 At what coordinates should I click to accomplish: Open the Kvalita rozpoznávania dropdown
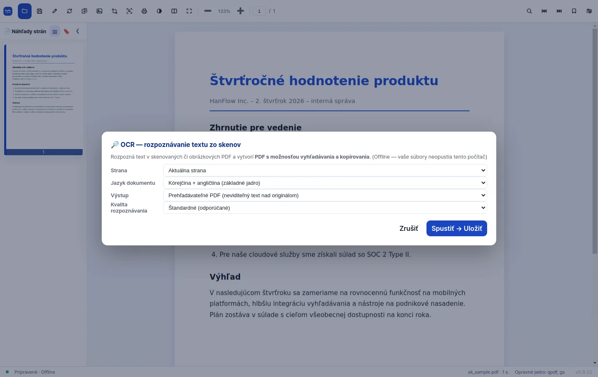coord(325,208)
